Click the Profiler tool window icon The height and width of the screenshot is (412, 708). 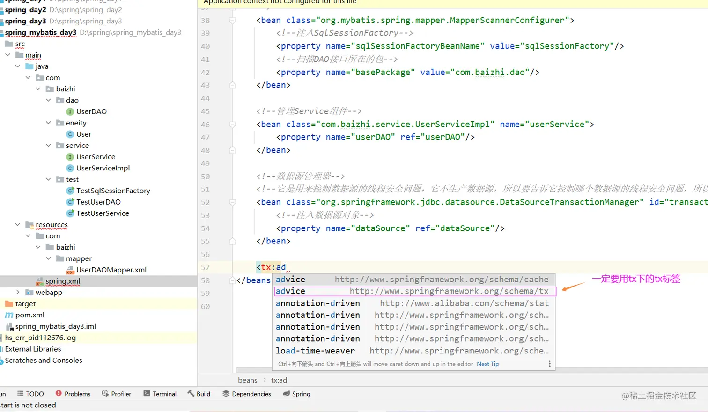[x=105, y=393]
